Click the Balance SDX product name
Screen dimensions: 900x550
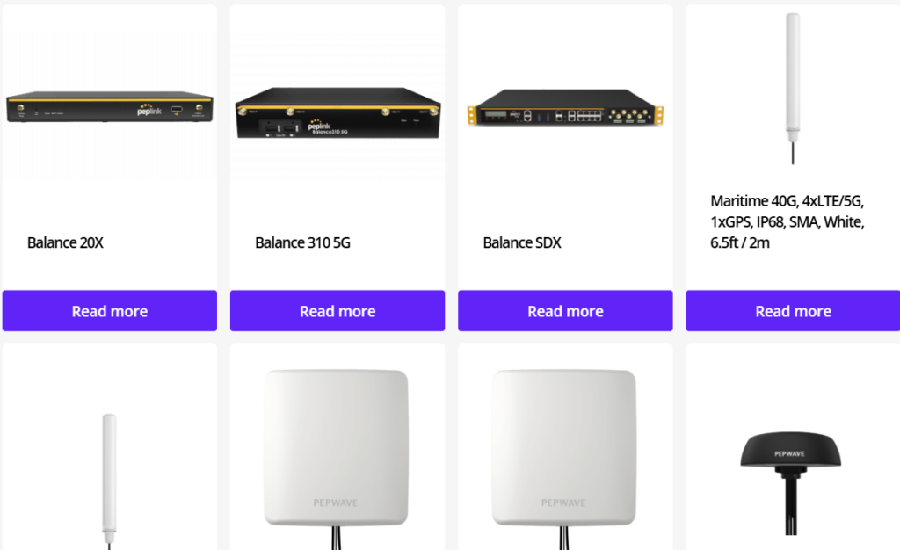[x=522, y=242]
